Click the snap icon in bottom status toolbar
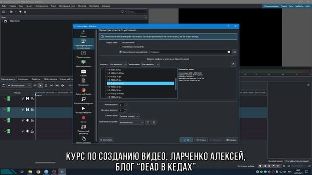This screenshot has height=175, width=312. point(278,166)
